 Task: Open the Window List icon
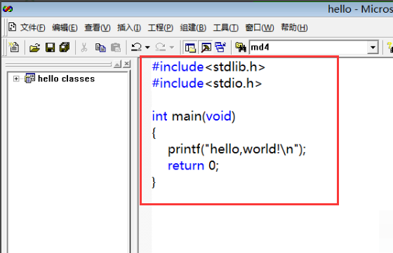tap(220, 47)
